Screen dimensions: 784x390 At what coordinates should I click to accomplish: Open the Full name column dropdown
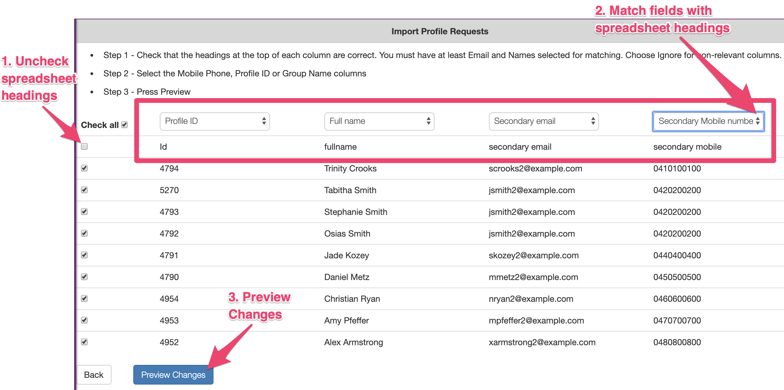[x=379, y=121]
